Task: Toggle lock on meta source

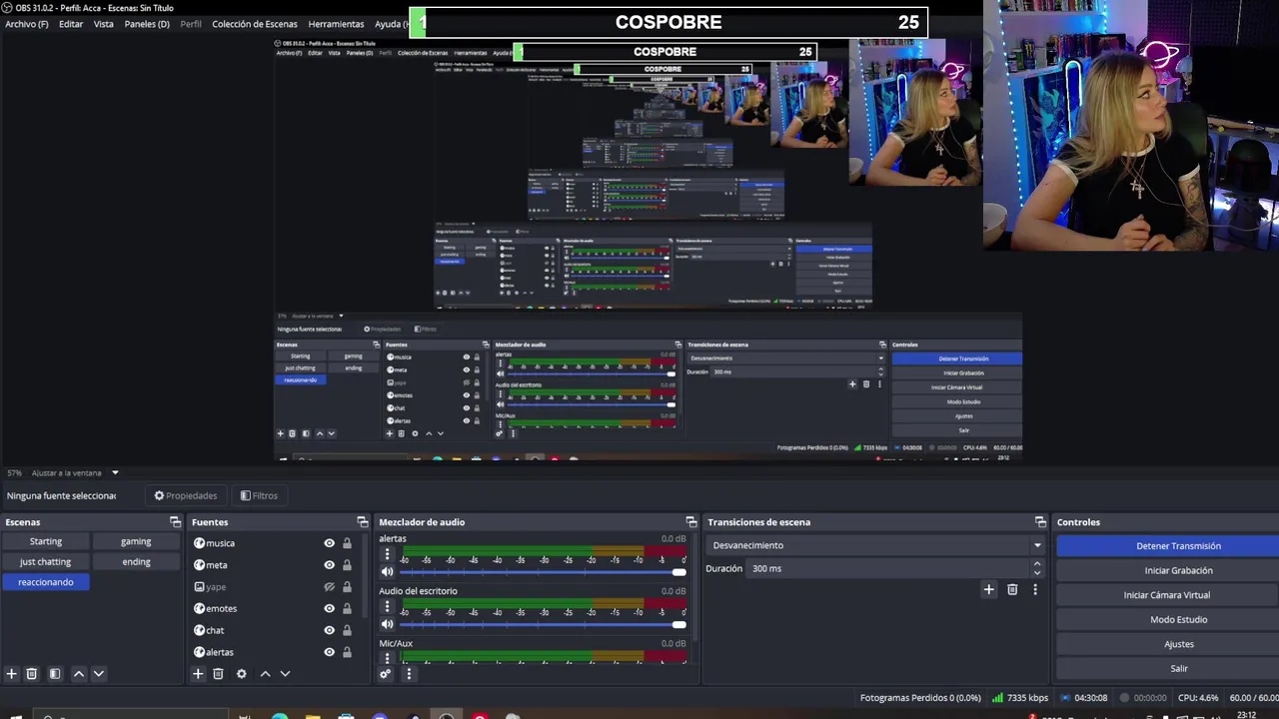Action: point(347,565)
